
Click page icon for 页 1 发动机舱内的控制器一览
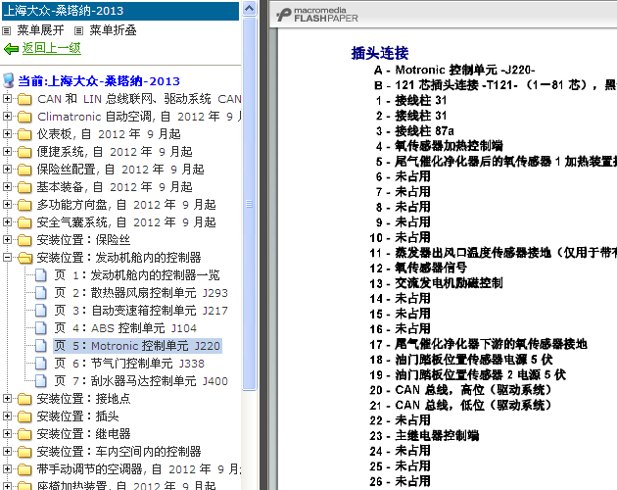pyautogui.click(x=40, y=275)
